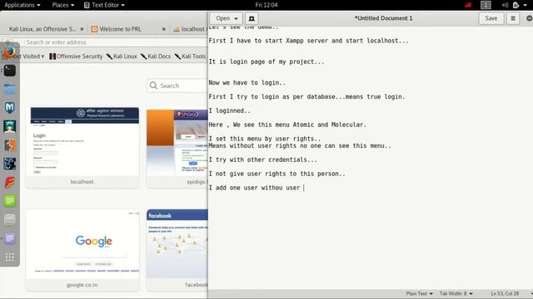Click the text 'It is login page of my project...'
Image resolution: width=533 pixels, height=299 pixels.
(x=266, y=61)
